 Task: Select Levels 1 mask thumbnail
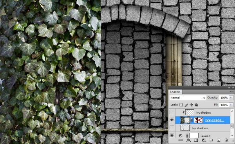tap(194, 135)
